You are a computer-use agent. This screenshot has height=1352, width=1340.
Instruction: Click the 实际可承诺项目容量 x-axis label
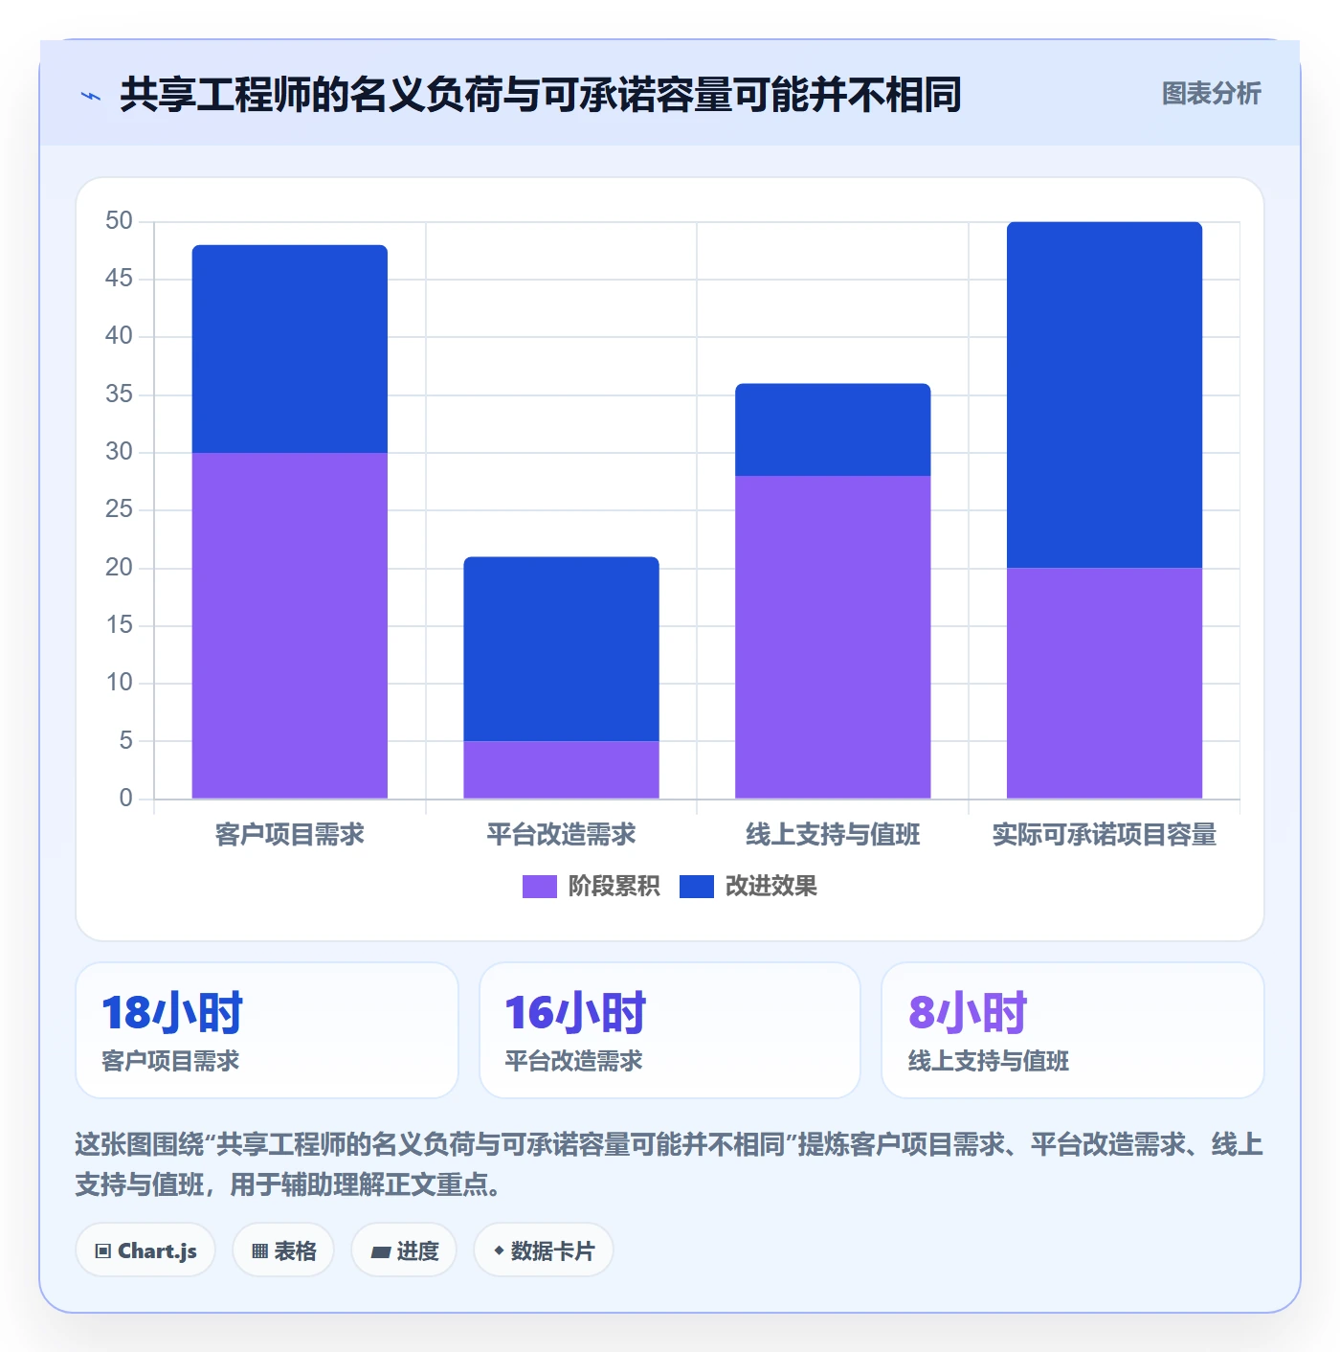pos(1105,835)
